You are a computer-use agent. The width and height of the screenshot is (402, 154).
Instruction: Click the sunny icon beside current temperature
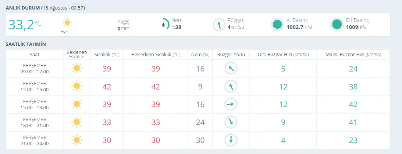click(x=67, y=23)
